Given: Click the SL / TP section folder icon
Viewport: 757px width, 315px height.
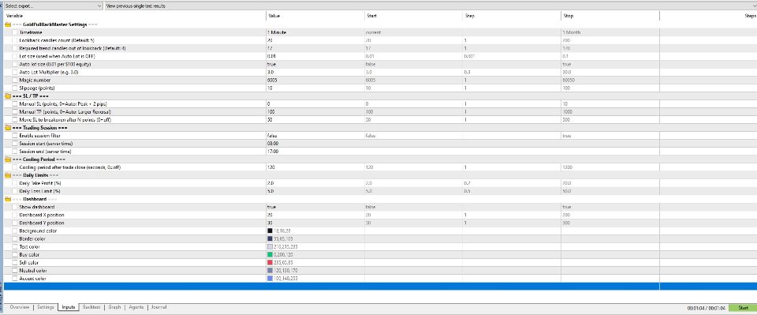Looking at the screenshot, I should click(8, 96).
